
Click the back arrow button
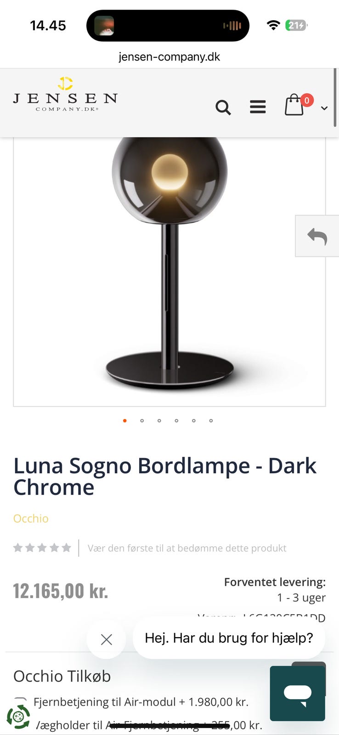(x=317, y=236)
